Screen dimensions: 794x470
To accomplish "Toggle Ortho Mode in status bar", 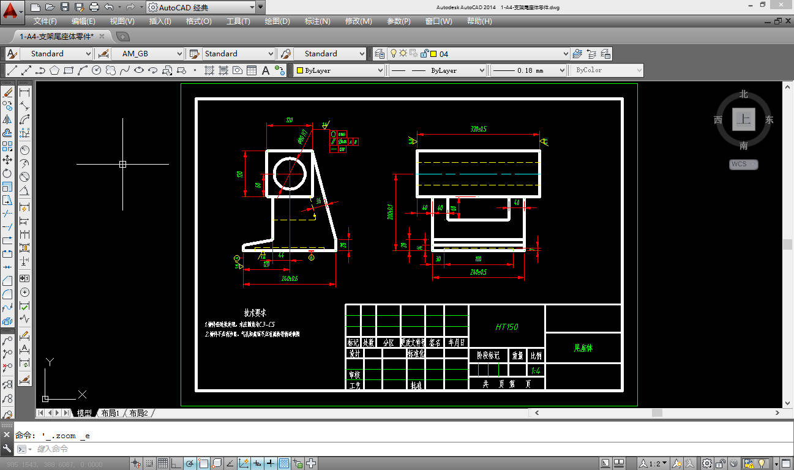I will tap(177, 463).
